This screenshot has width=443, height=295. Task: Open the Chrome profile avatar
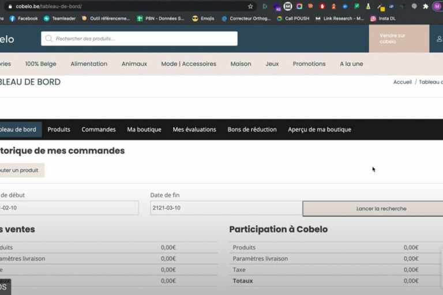tap(437, 6)
